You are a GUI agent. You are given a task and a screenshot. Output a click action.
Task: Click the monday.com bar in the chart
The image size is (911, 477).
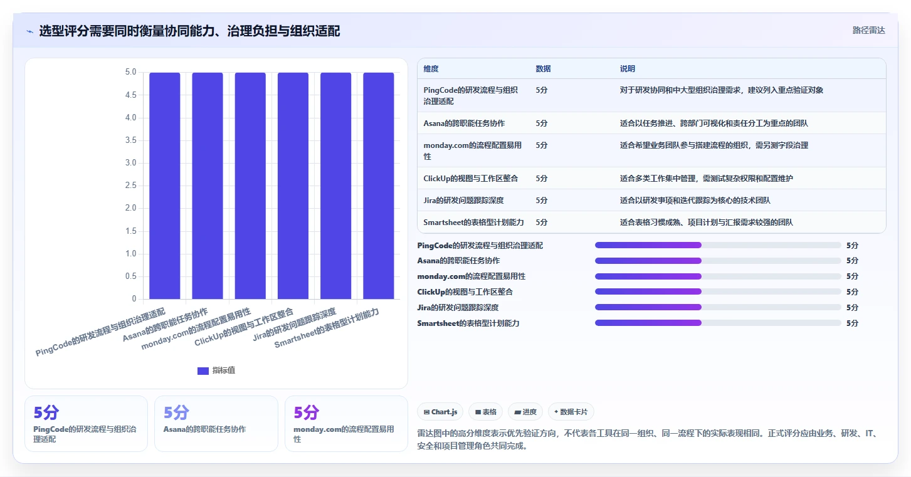click(250, 186)
